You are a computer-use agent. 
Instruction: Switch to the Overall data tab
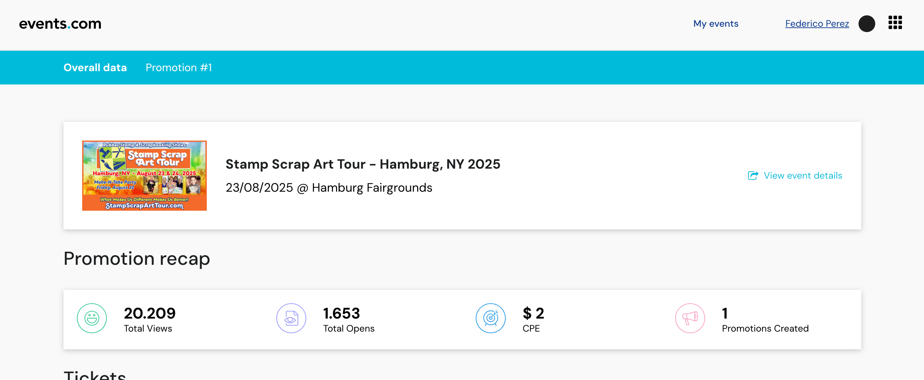[95, 67]
